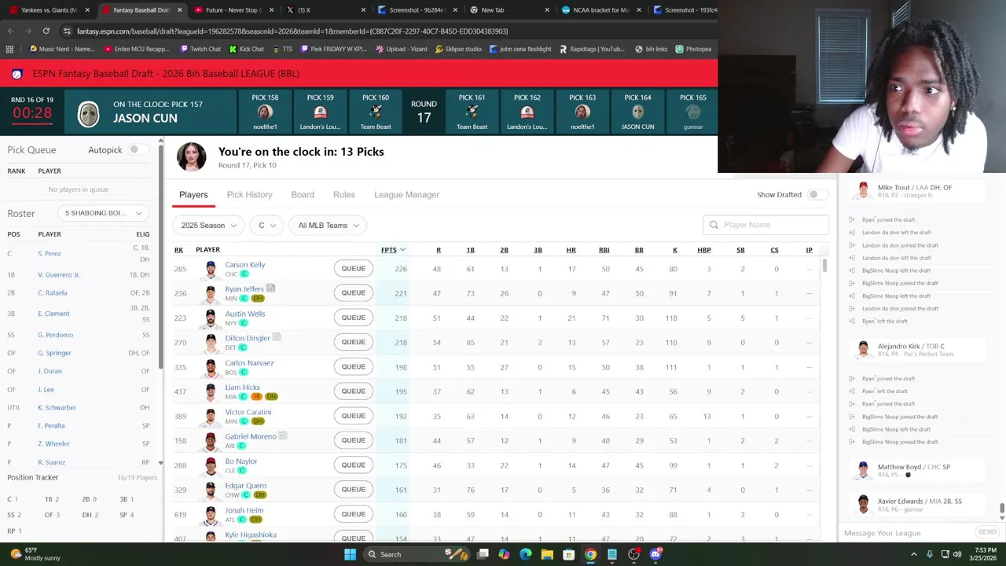This screenshot has width=1006, height=566.
Task: Click the Player Name search field
Action: point(766,225)
